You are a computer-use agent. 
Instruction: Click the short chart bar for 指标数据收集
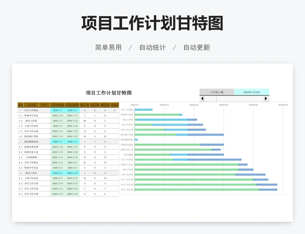tap(136, 140)
